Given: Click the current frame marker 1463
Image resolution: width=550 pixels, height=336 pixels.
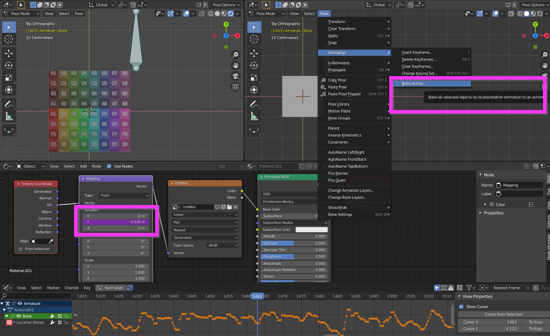Looking at the screenshot, I should point(257,296).
